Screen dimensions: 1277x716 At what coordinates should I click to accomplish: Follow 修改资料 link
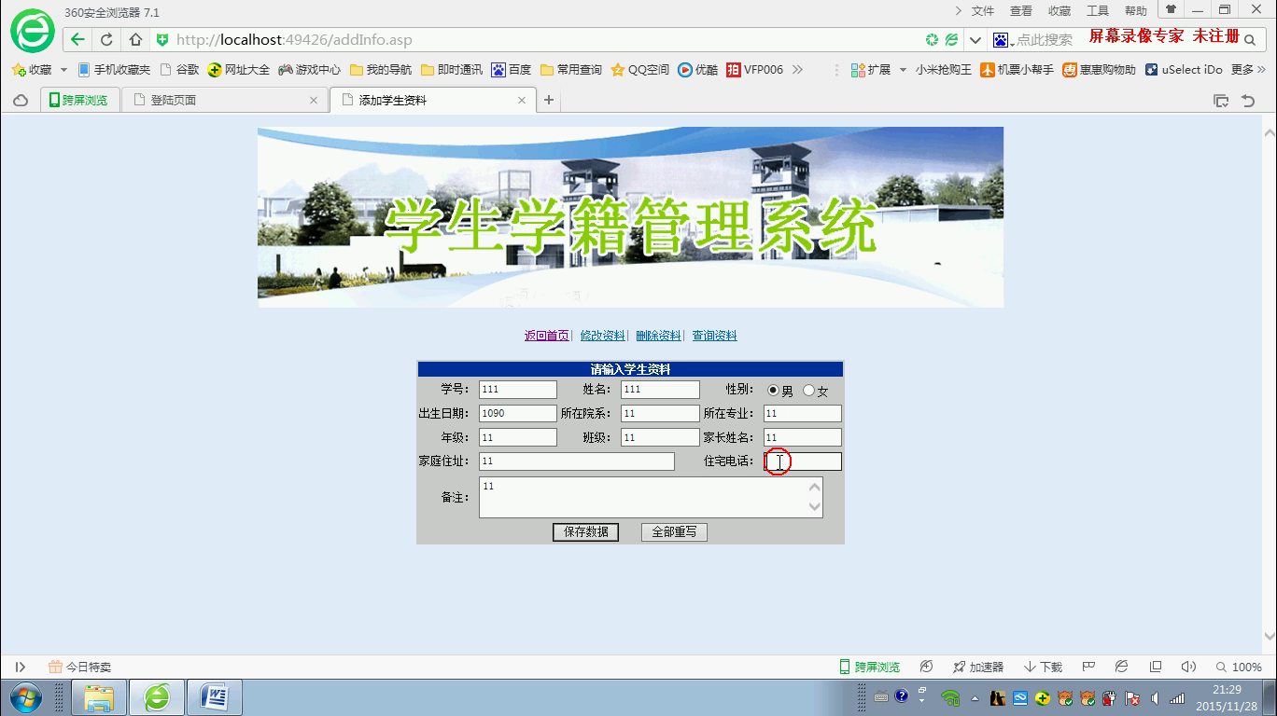click(x=603, y=336)
